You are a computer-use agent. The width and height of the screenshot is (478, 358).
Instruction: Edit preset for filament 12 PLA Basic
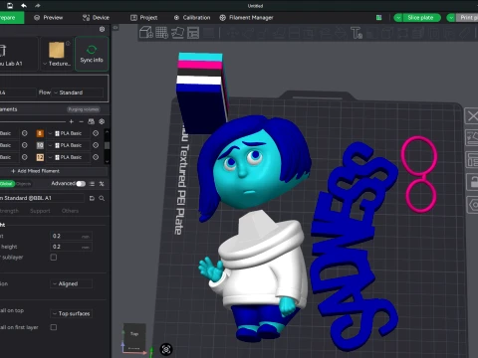(96, 157)
